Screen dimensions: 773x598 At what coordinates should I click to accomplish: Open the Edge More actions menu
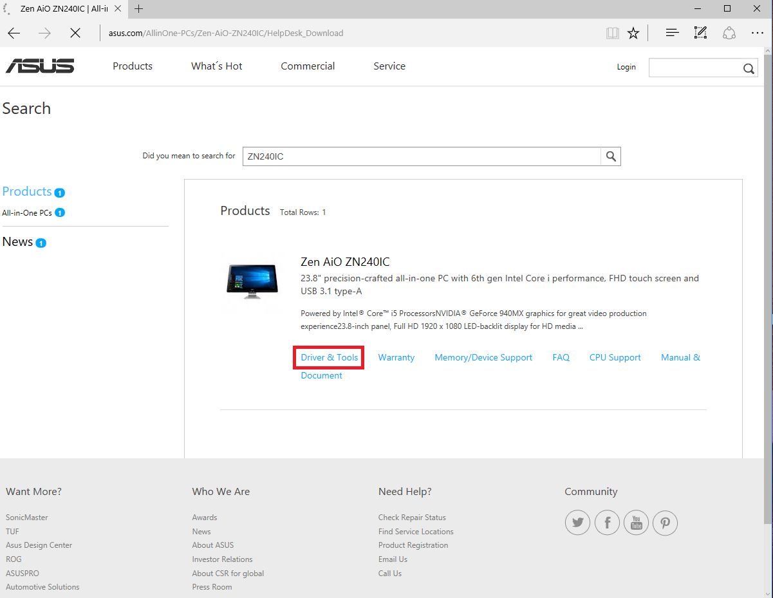(757, 33)
